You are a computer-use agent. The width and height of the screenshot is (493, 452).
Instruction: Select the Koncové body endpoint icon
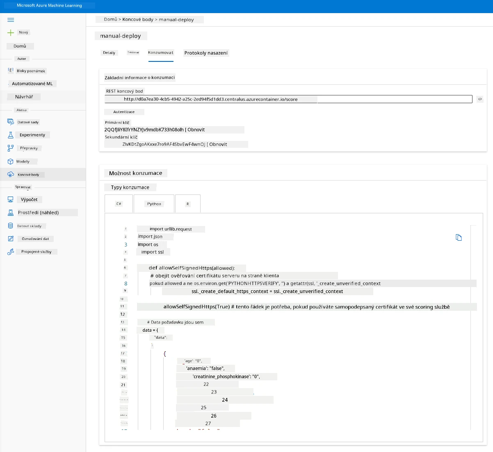[11, 174]
